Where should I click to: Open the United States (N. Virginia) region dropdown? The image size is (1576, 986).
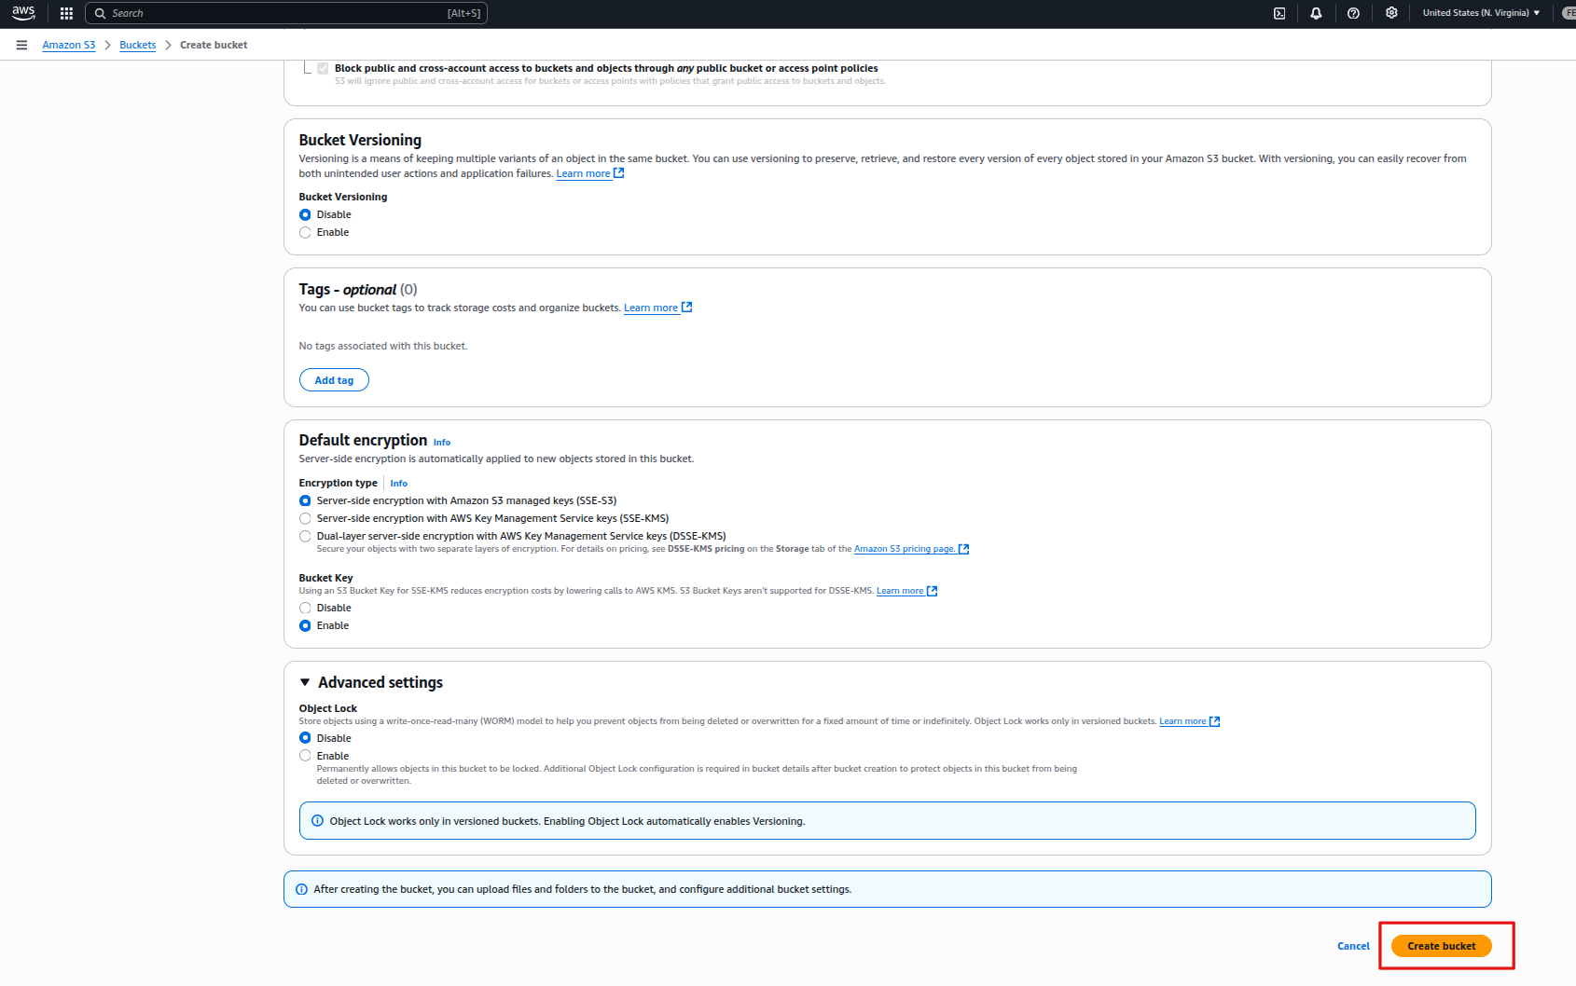(1481, 13)
